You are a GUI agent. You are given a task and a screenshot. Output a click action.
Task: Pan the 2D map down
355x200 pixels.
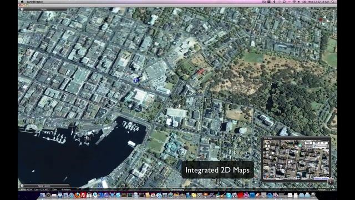point(267,149)
